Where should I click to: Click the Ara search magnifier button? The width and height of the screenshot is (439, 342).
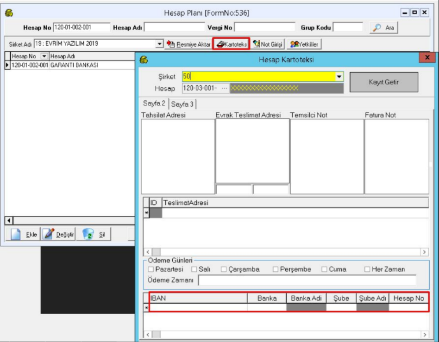[383, 28]
